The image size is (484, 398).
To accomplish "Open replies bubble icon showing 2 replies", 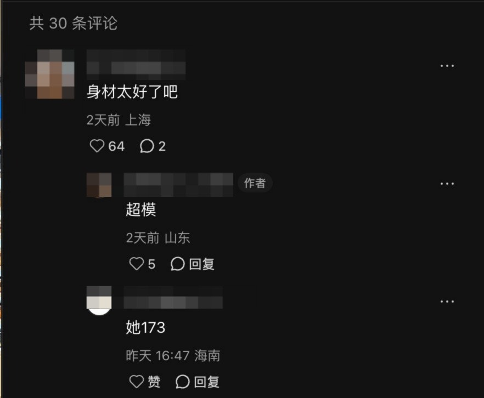I will tap(147, 146).
